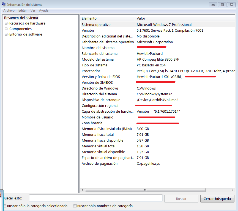Select the Fabricante del sistema row
The width and height of the screenshot is (238, 211).
[158, 53]
